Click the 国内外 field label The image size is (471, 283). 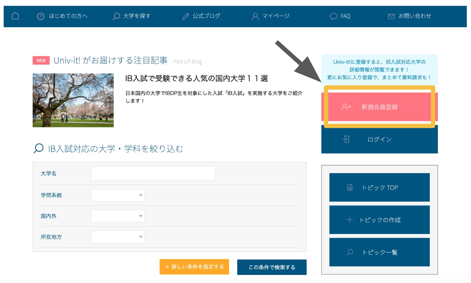click(49, 216)
